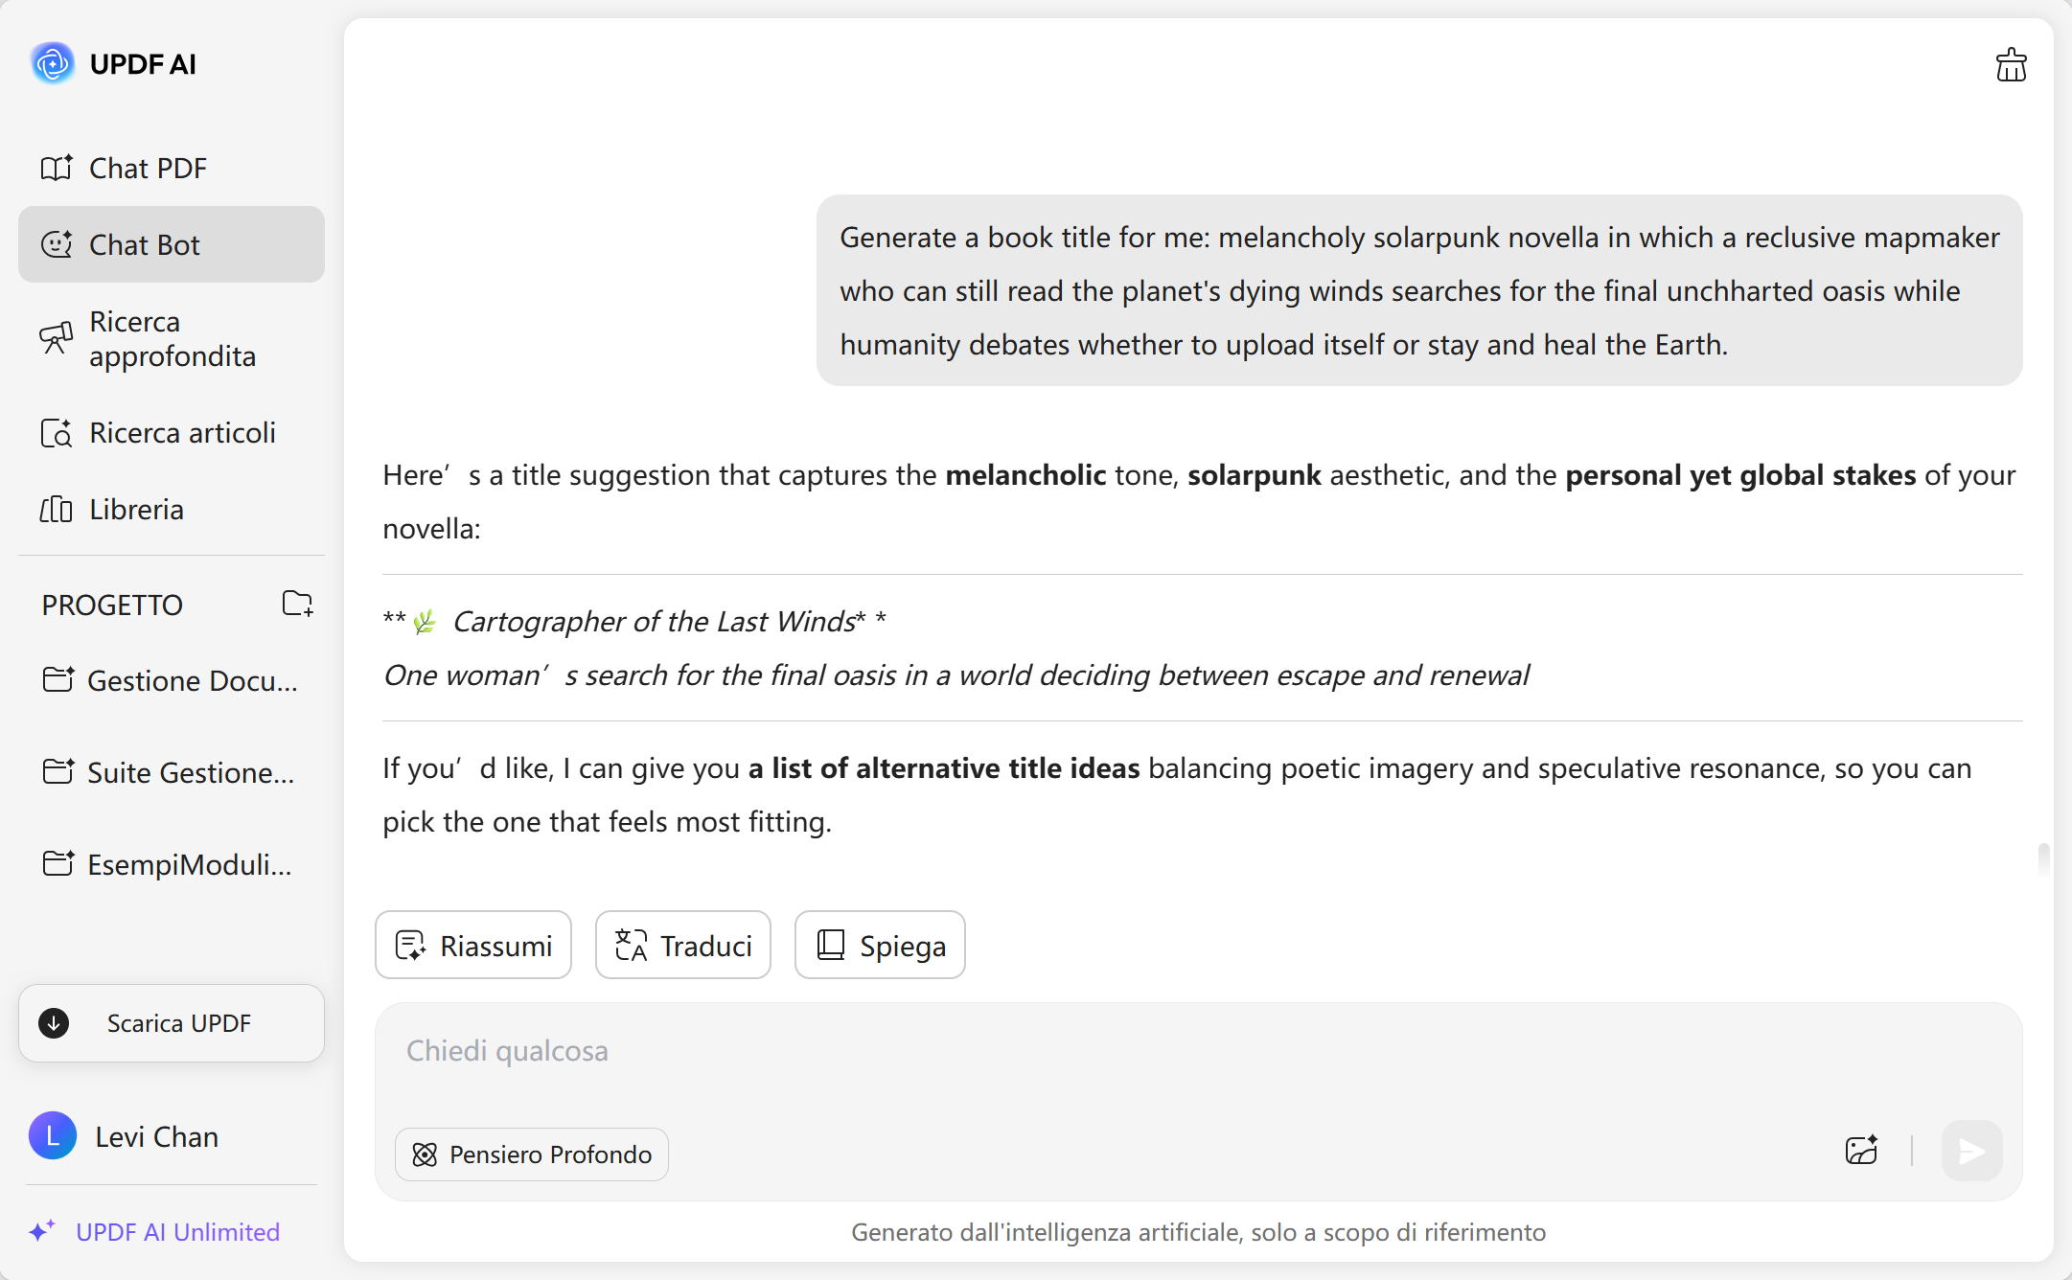Click the UPDF AI Unlimited sparkle icon

pyautogui.click(x=41, y=1231)
